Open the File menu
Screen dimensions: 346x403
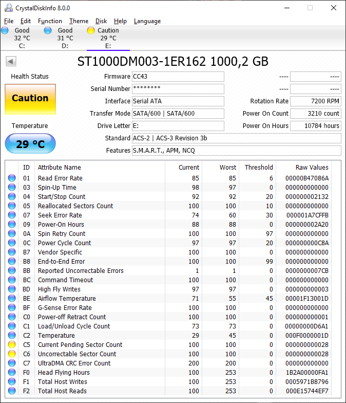coord(9,21)
